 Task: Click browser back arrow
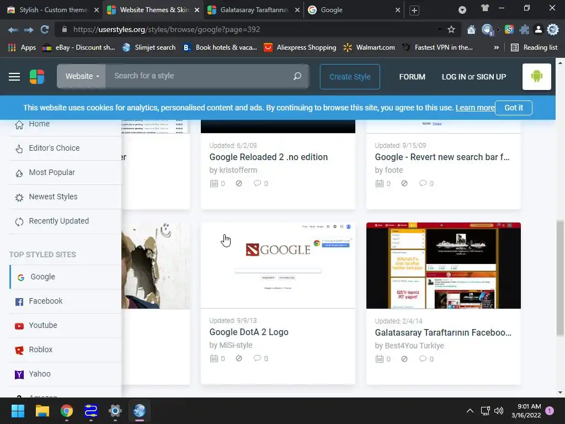click(13, 30)
